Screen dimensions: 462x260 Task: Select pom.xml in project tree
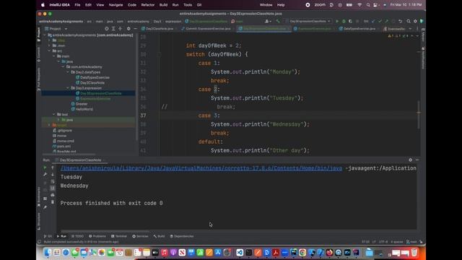pos(61,146)
